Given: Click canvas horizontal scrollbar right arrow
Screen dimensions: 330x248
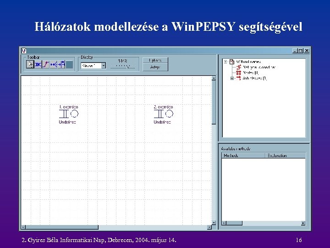Looking at the screenshot, I should pos(209,227).
